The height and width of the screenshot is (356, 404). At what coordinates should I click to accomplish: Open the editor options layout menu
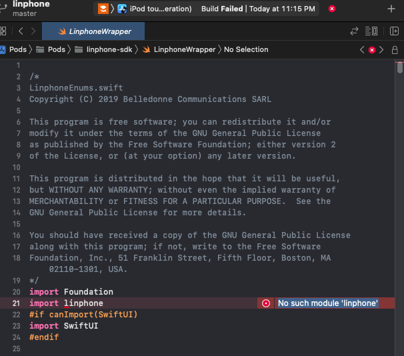[371, 31]
